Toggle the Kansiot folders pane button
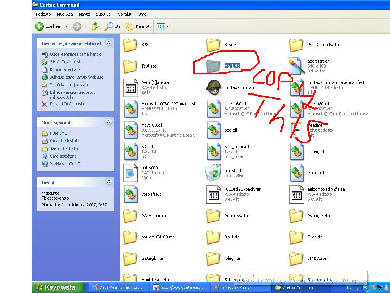Screen dimensions: 390x293 [138, 26]
